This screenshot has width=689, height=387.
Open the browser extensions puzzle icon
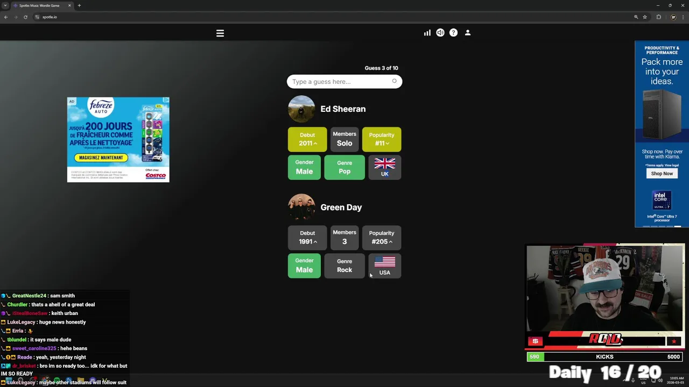658,17
